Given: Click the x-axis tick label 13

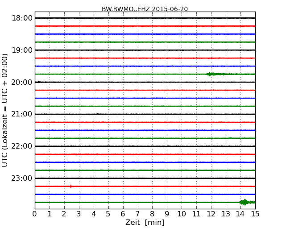Looking at the screenshot, I should (x=226, y=214).
